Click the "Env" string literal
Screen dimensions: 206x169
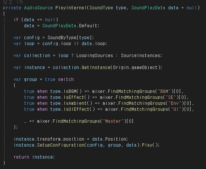pyautogui.click(x=175, y=103)
